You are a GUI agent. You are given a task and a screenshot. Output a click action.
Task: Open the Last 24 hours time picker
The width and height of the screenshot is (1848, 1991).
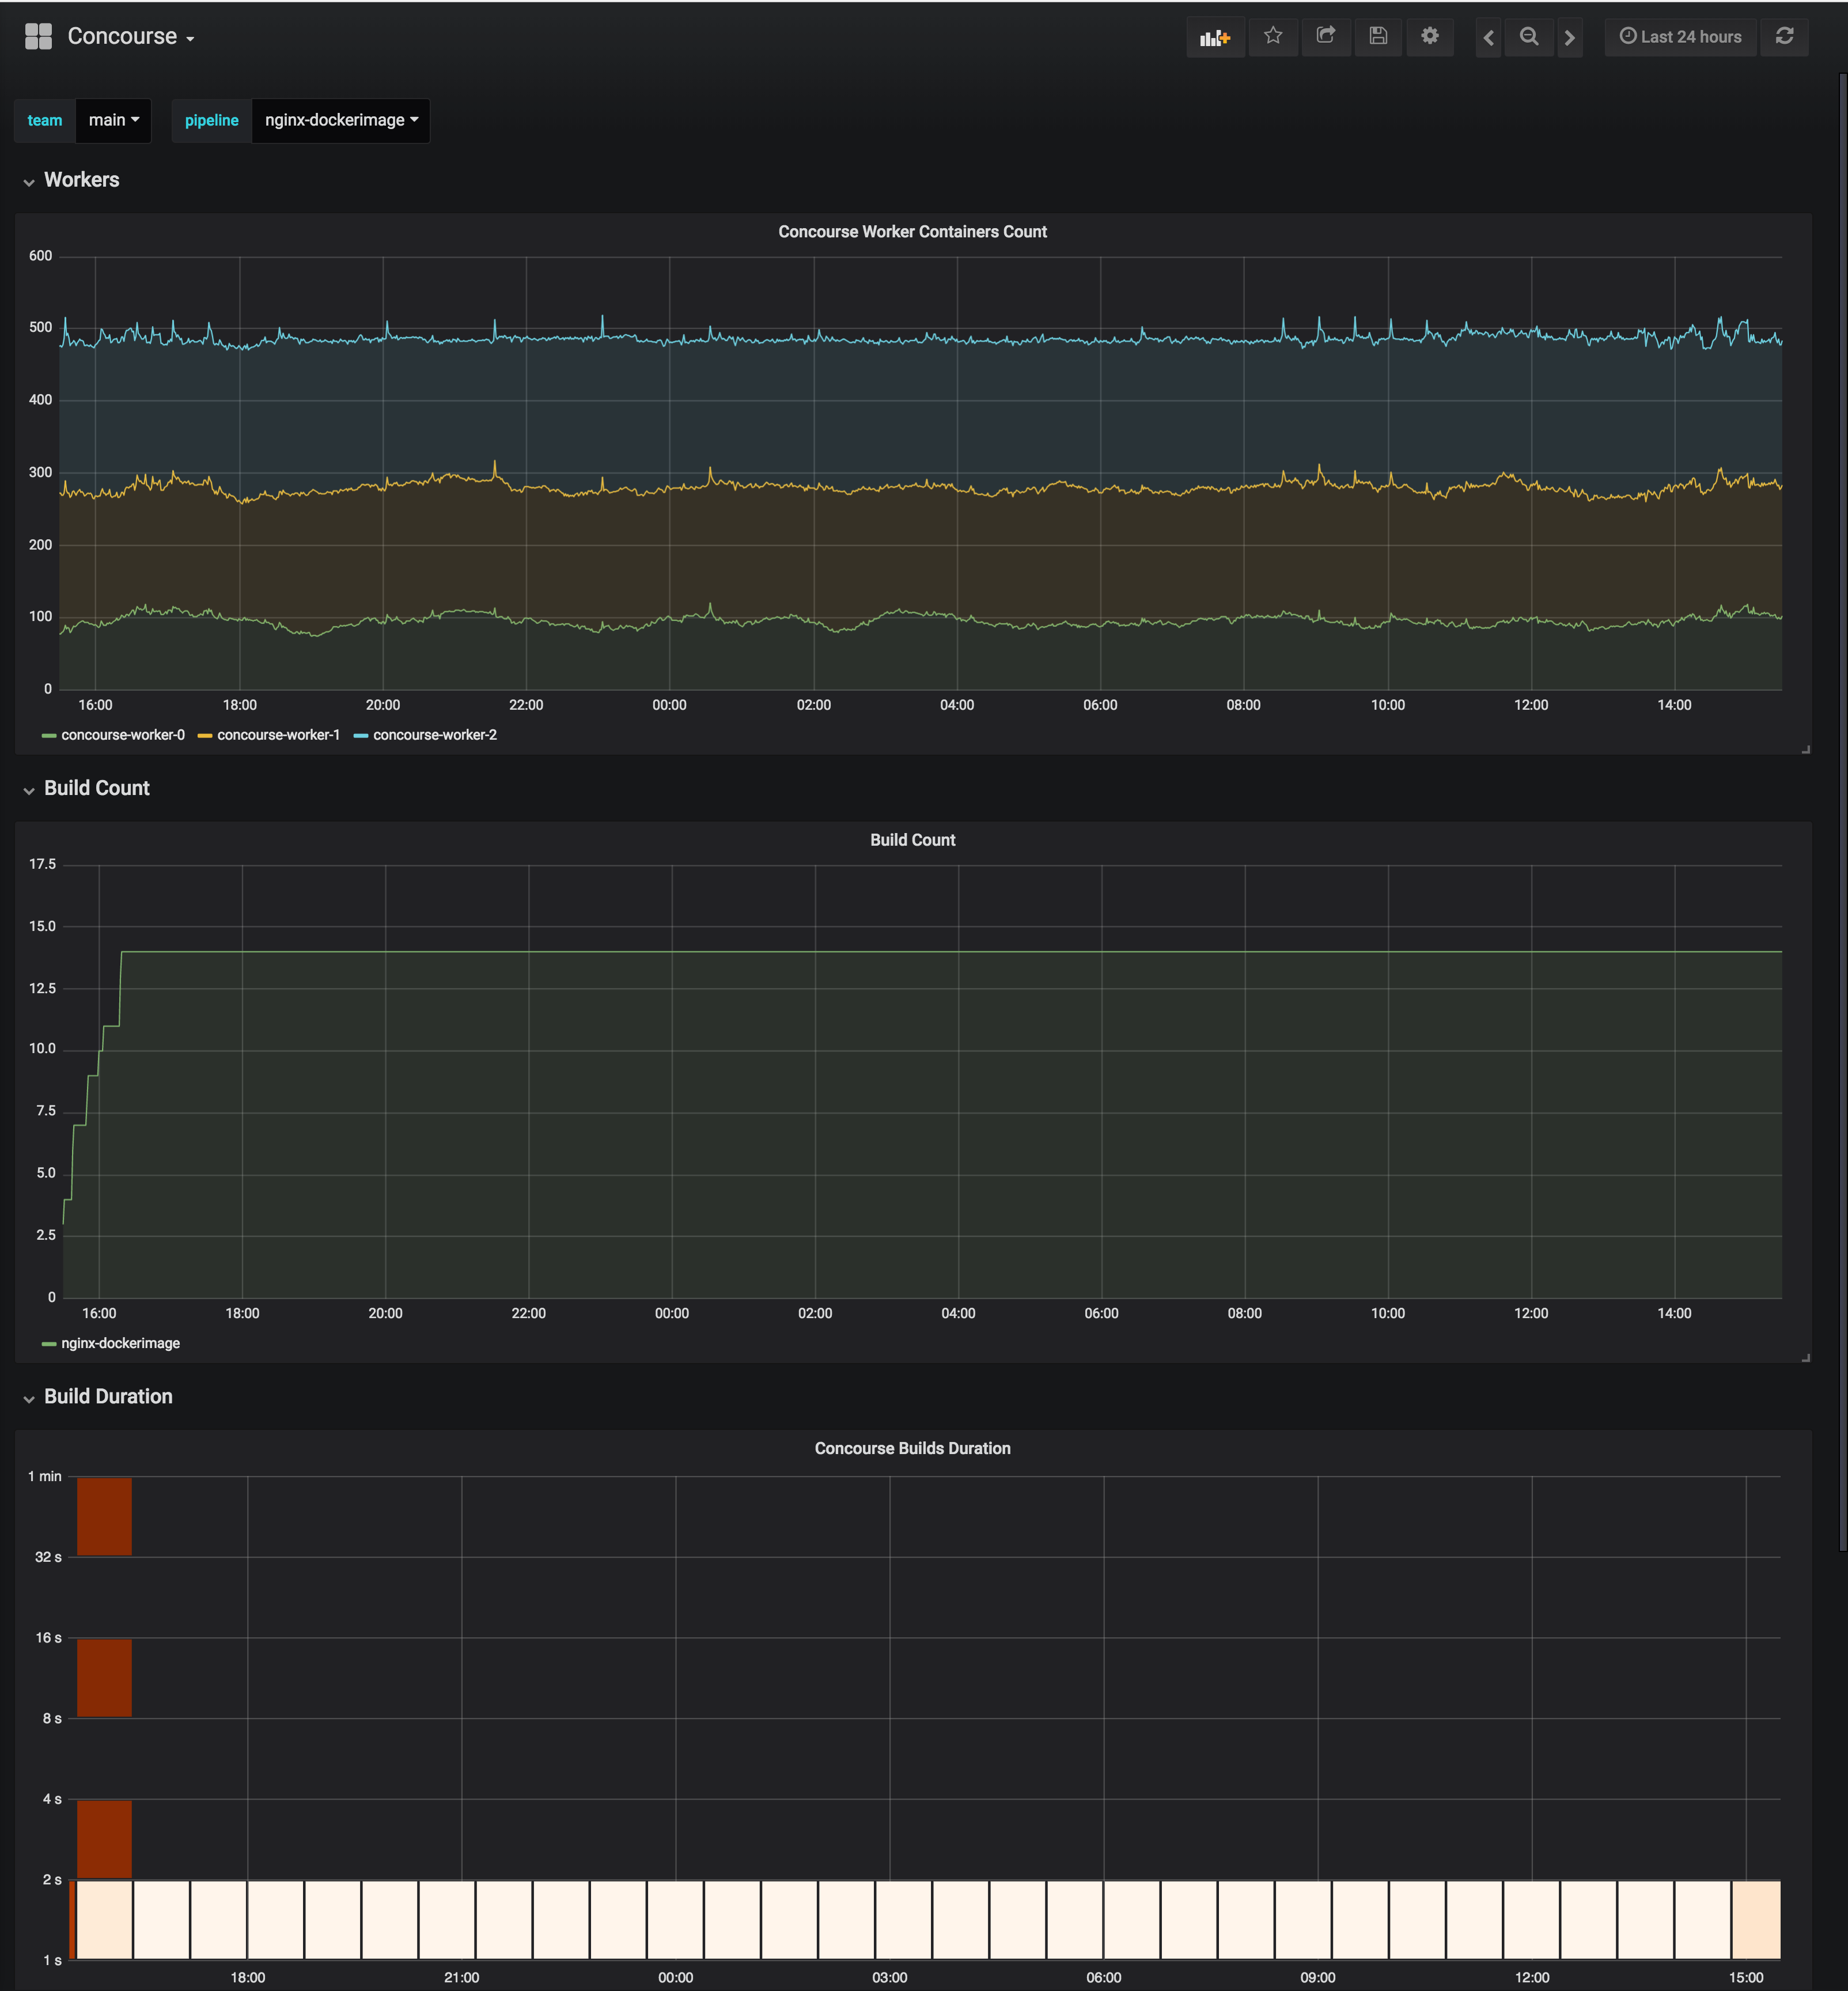[x=1680, y=37]
